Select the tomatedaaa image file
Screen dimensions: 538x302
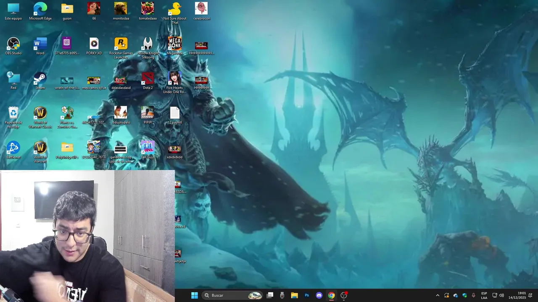[148, 11]
